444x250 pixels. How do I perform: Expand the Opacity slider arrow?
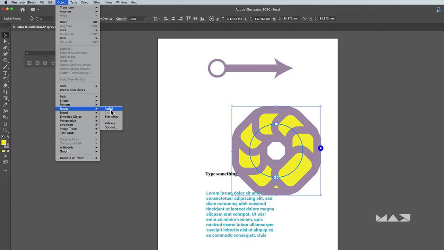[x=146, y=19]
